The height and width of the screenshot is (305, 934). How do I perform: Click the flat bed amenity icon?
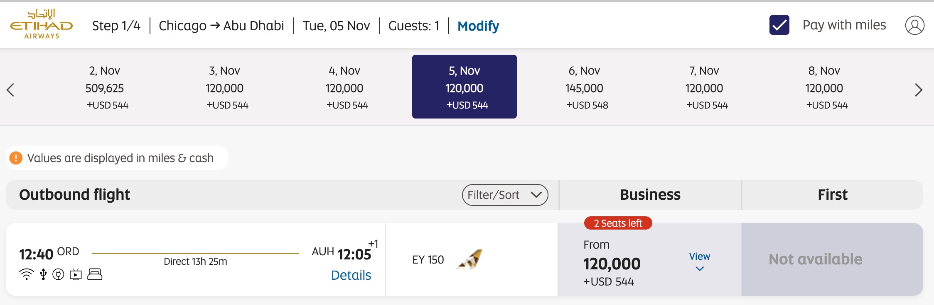pos(93,274)
